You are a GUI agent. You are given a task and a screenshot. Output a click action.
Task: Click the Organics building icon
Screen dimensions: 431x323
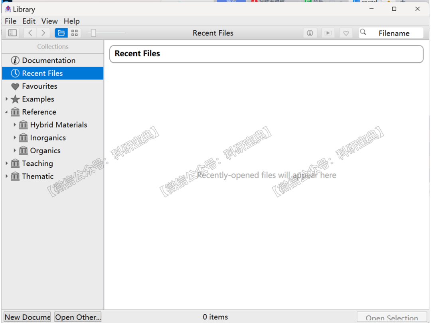(x=24, y=151)
